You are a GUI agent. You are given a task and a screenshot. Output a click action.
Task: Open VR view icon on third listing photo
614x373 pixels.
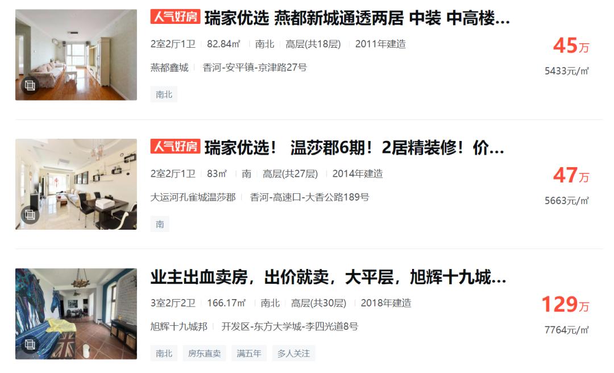pyautogui.click(x=30, y=345)
